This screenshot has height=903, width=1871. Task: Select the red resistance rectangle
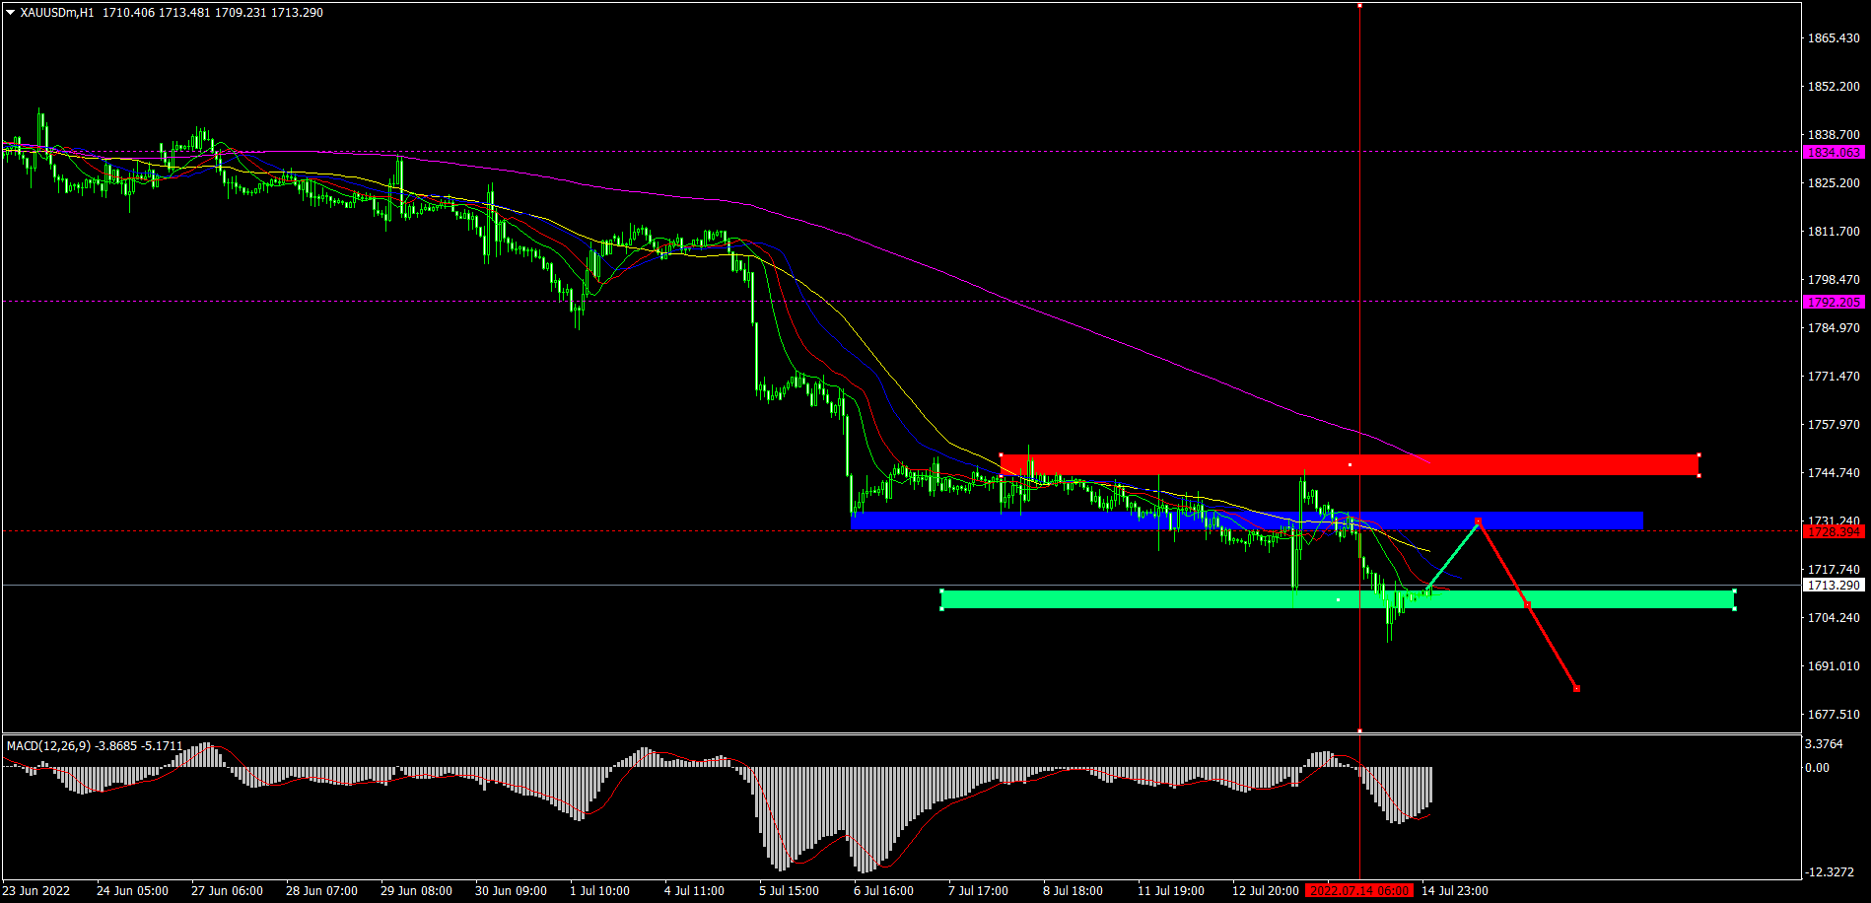[1350, 464]
